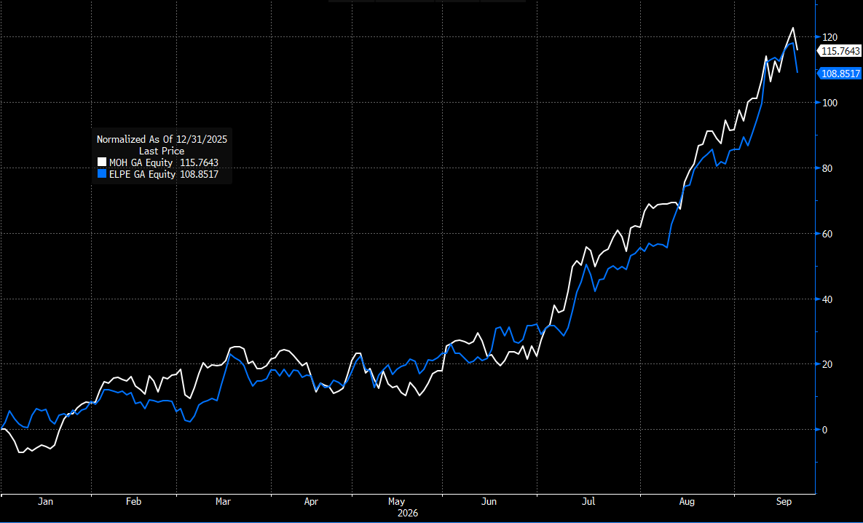
Task: Click the blue ELPE GA Equity legend swatch
Action: click(102, 174)
